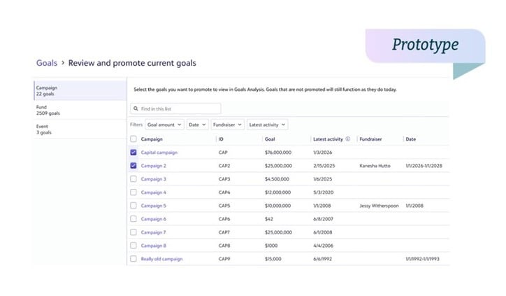Image resolution: width=506 pixels, height=296 pixels.
Task: Click the 6/6/1992 latest activity cell
Action: point(322,259)
